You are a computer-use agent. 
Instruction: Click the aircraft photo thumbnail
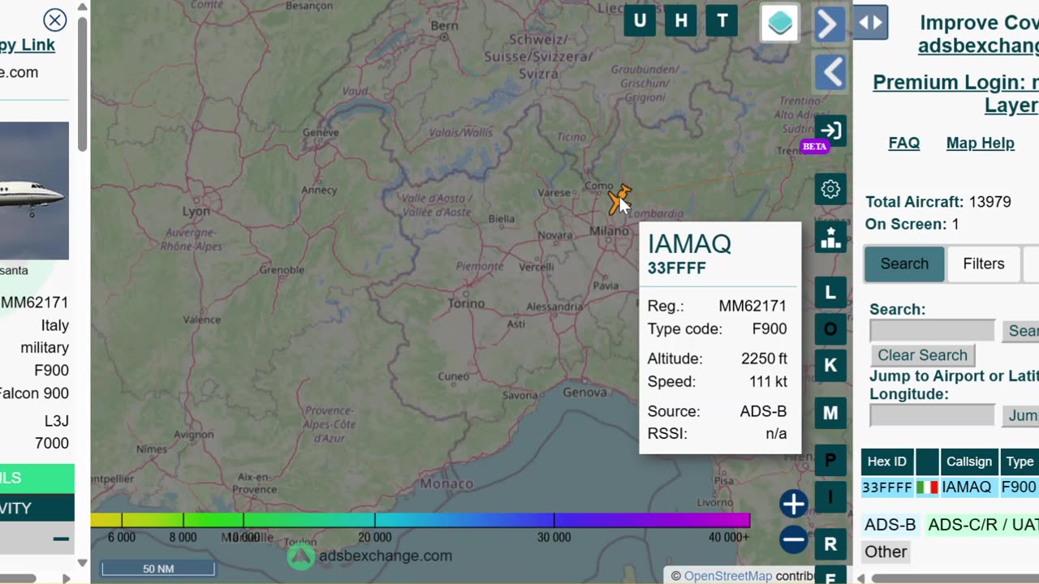pos(34,191)
